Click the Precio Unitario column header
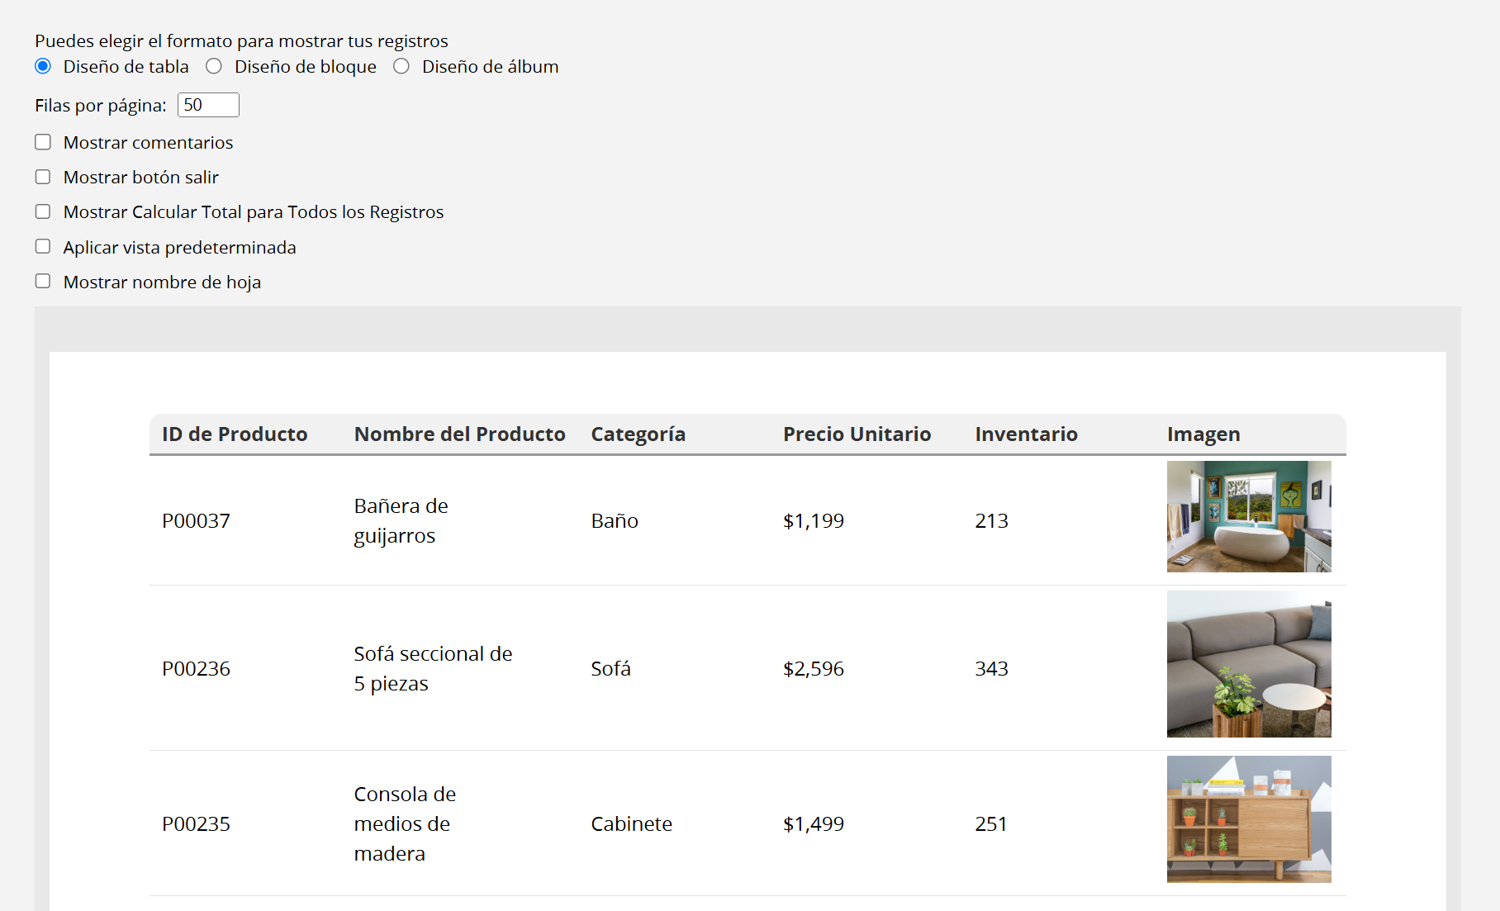Image resolution: width=1500 pixels, height=911 pixels. click(x=857, y=434)
